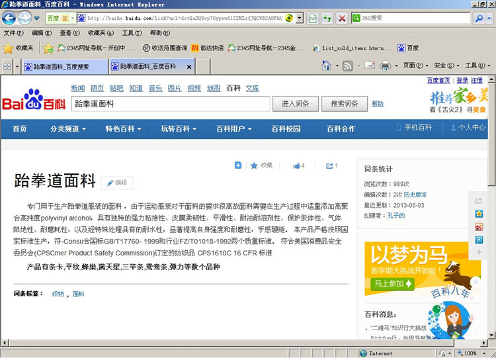Open the 韵达快运 bookmark
496x358 pixels.
208,48
